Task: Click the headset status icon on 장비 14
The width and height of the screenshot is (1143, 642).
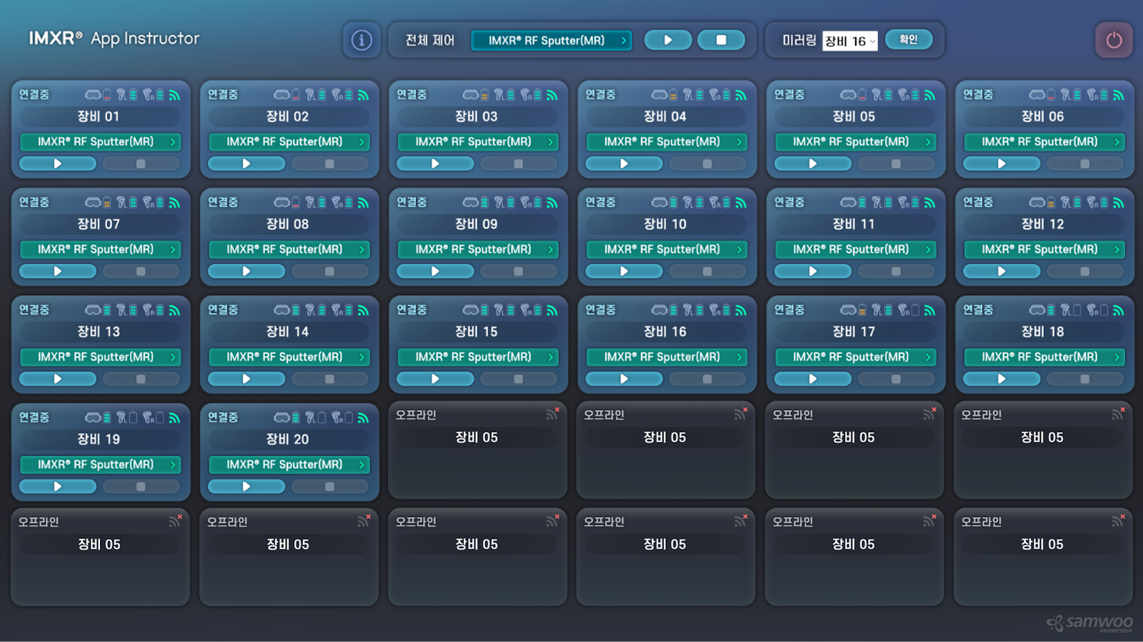Action: [282, 310]
